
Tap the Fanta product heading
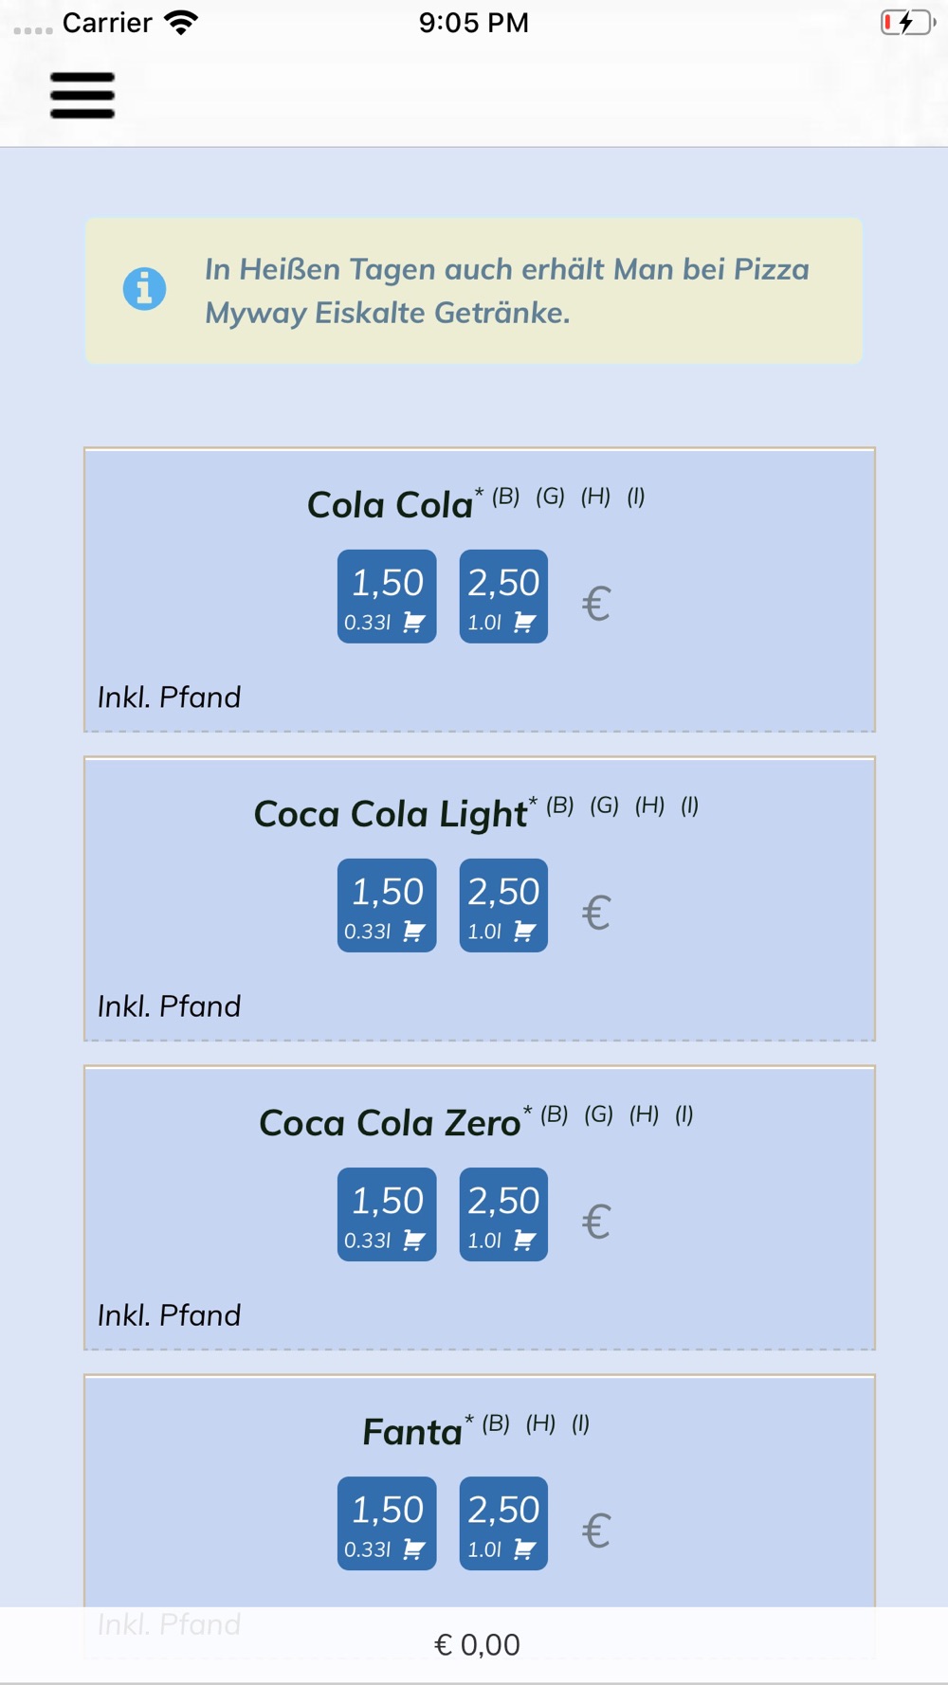pyautogui.click(x=412, y=1432)
